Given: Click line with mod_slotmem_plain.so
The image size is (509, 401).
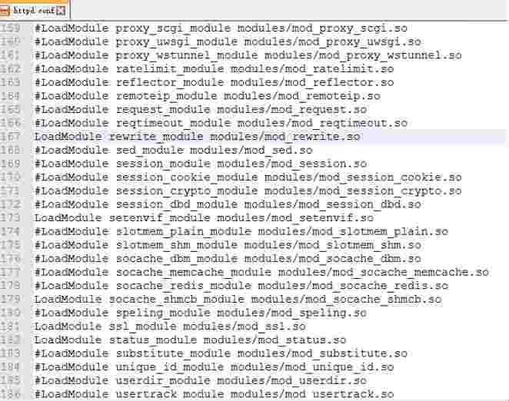Looking at the screenshot, I should [241, 232].
